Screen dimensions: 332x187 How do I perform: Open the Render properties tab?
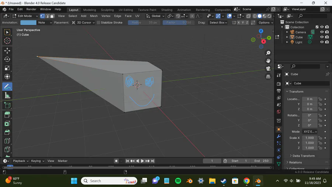[279, 84]
